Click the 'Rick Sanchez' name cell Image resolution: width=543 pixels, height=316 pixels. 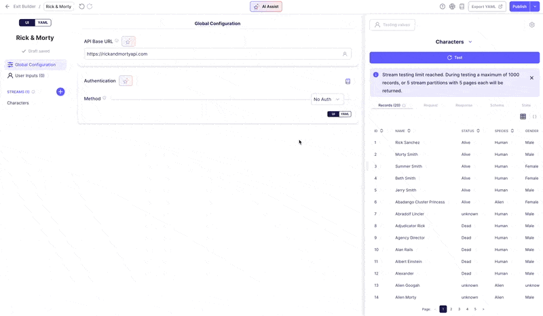[407, 142]
